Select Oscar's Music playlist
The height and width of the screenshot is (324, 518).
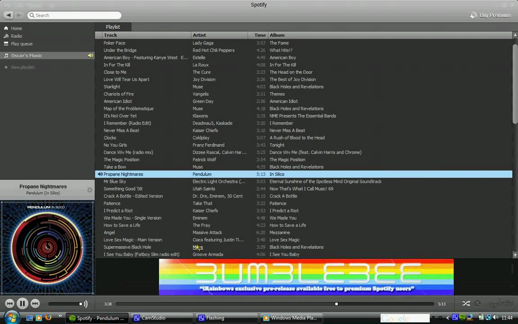click(x=47, y=55)
